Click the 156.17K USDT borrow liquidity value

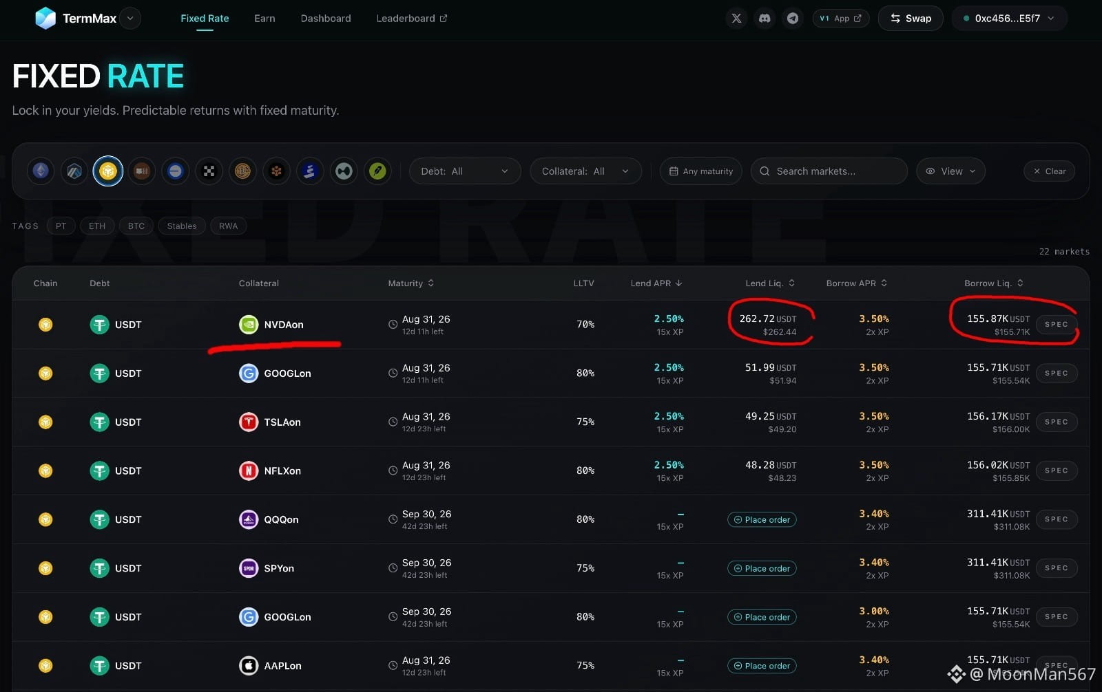(x=998, y=416)
